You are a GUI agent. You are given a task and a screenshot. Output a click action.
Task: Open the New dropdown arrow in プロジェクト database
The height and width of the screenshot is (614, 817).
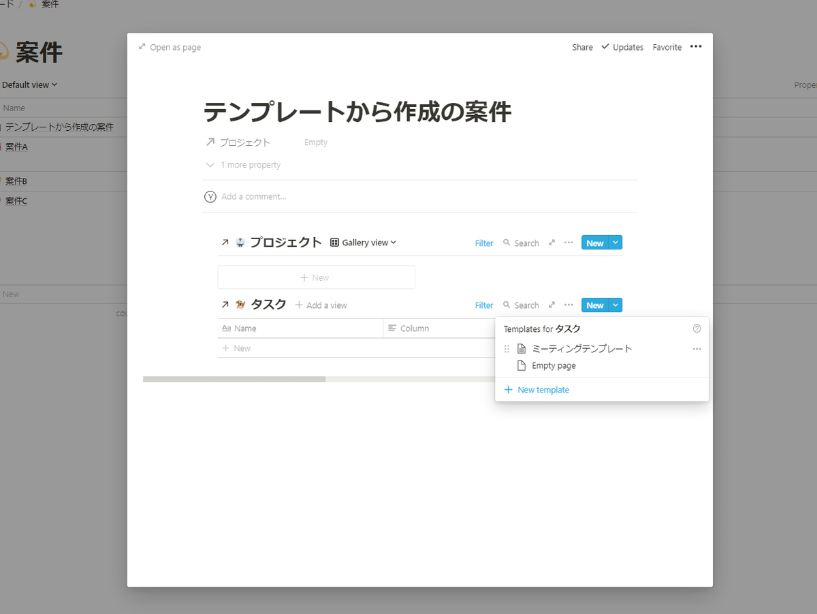(615, 243)
